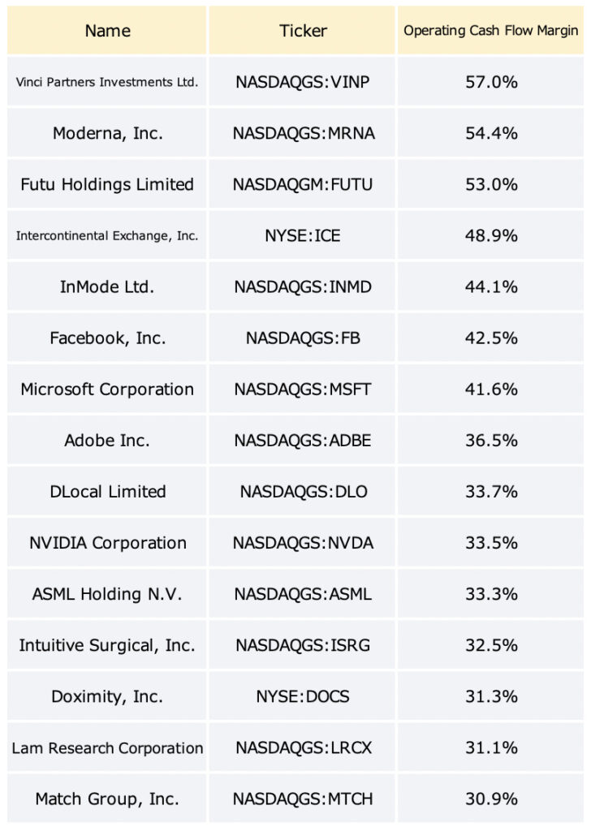Click the Lam Research Corporation cell
This screenshot has width=591, height=831.
tap(107, 747)
